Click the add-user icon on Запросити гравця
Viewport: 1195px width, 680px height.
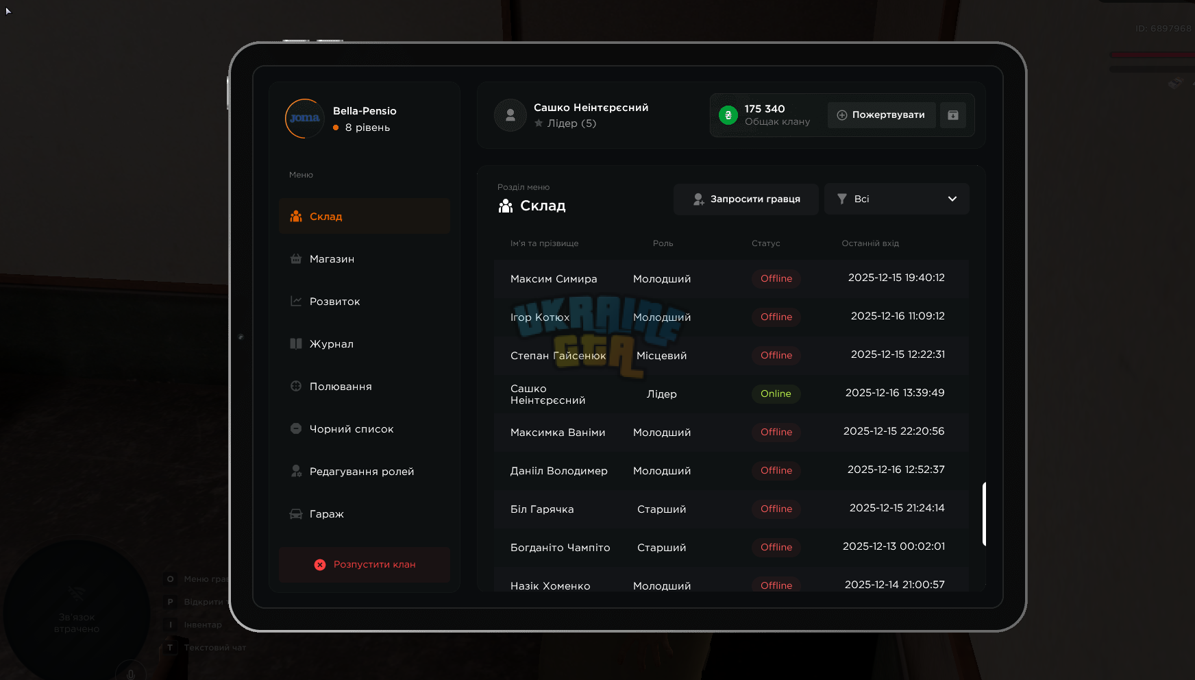pos(698,199)
